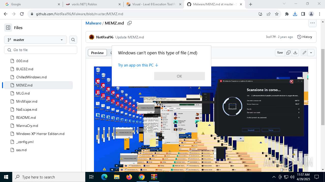325x182 pixels.
Task: Open Windows Start menu
Action: click(x=6, y=177)
